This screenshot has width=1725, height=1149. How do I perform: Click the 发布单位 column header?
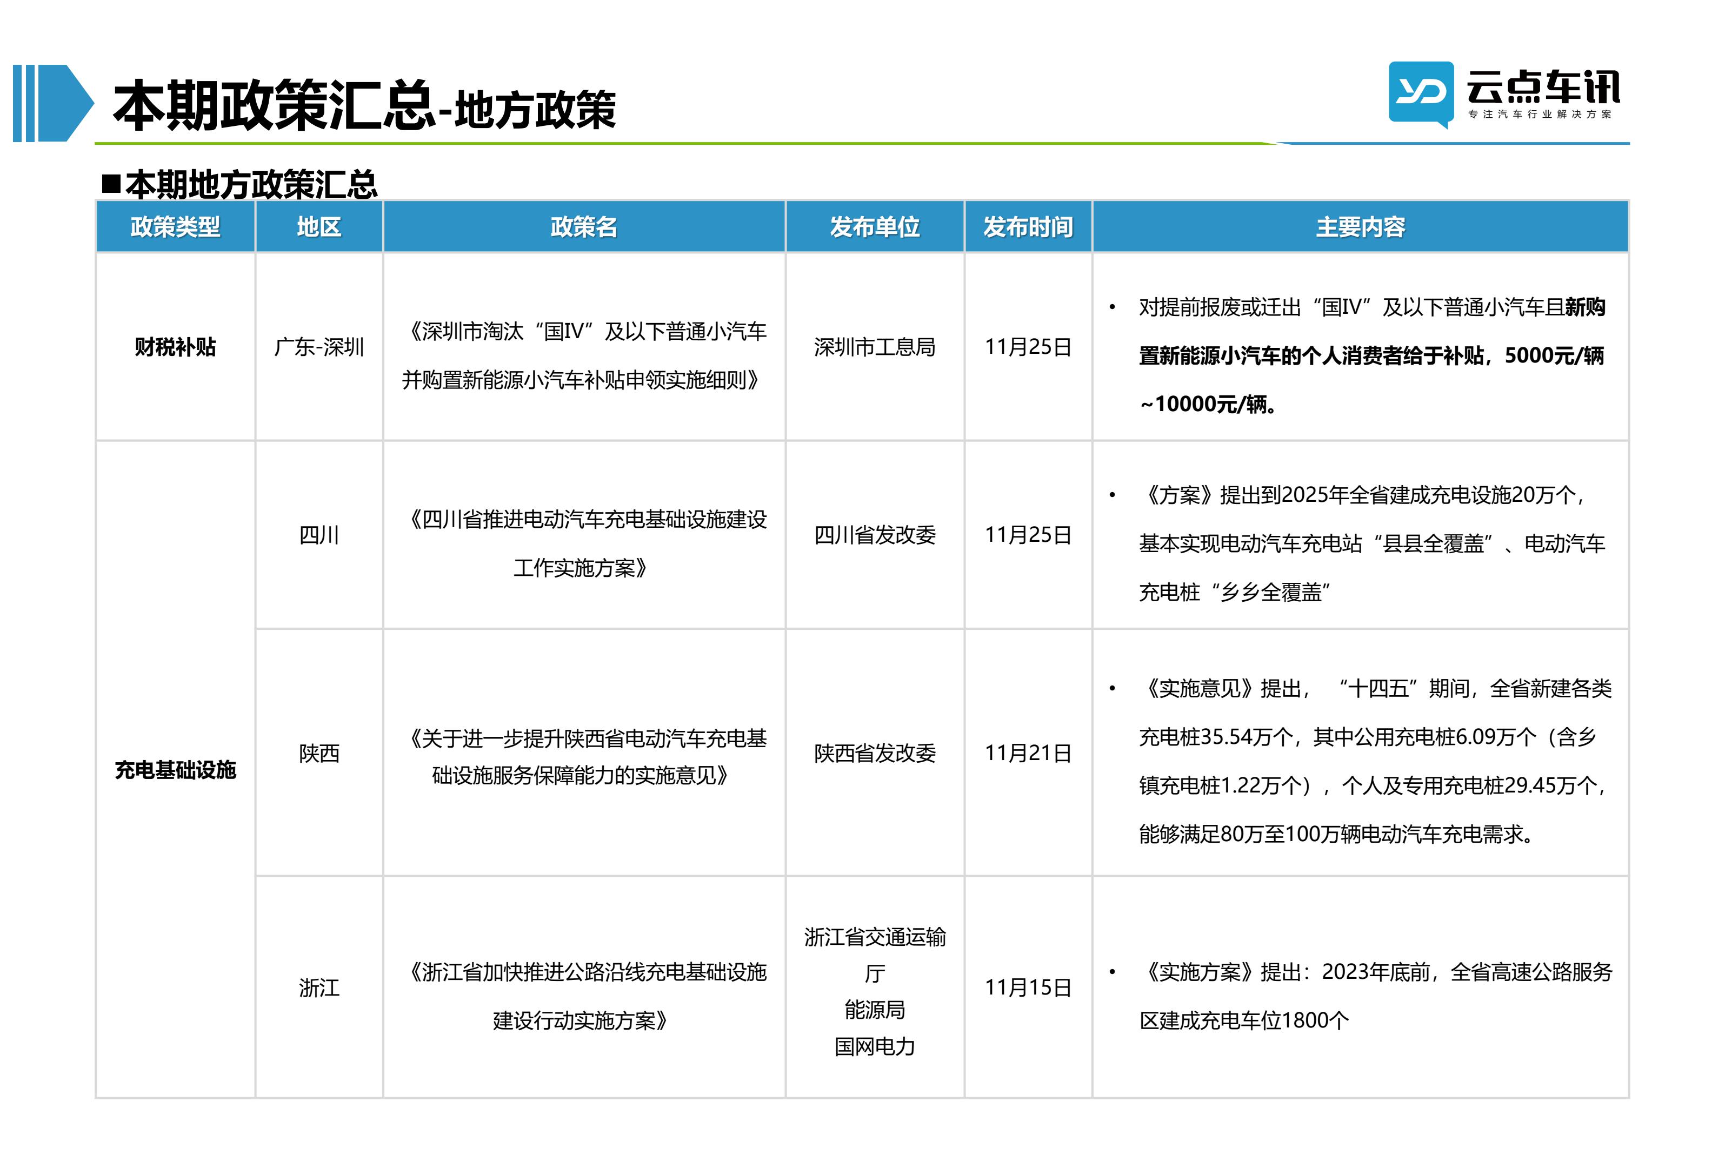875,226
